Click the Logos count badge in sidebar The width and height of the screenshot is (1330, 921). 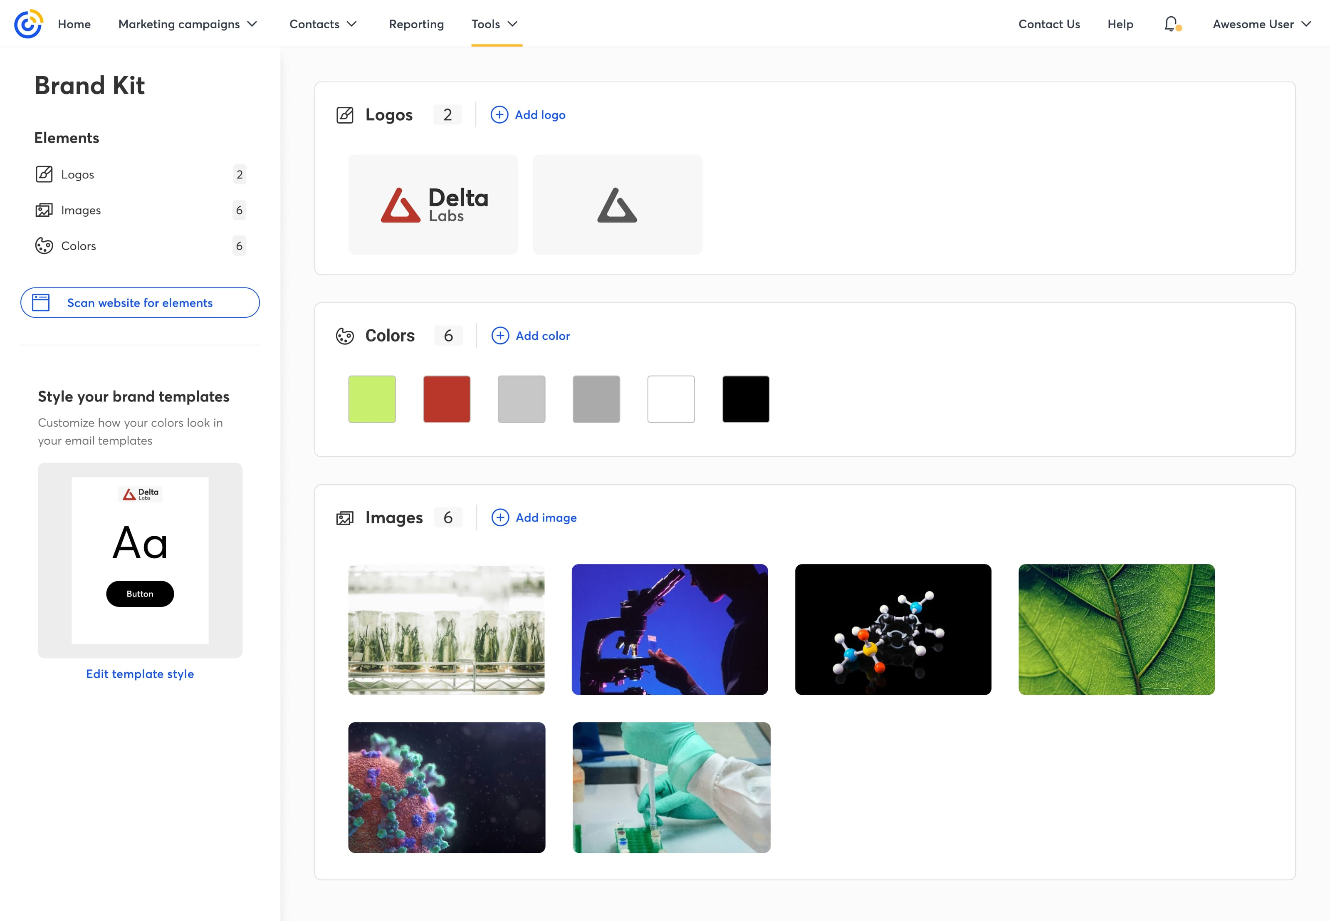pyautogui.click(x=240, y=174)
